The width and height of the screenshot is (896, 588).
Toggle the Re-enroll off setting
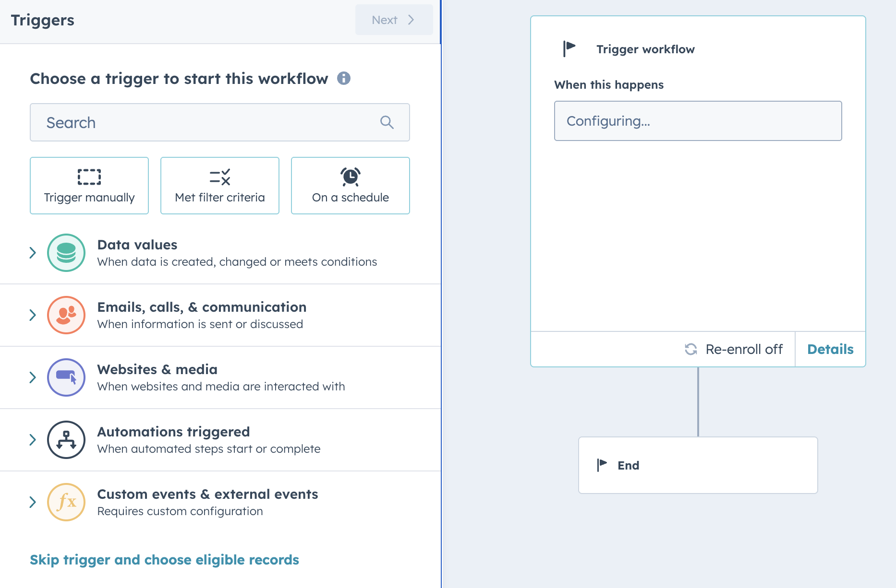coord(734,349)
